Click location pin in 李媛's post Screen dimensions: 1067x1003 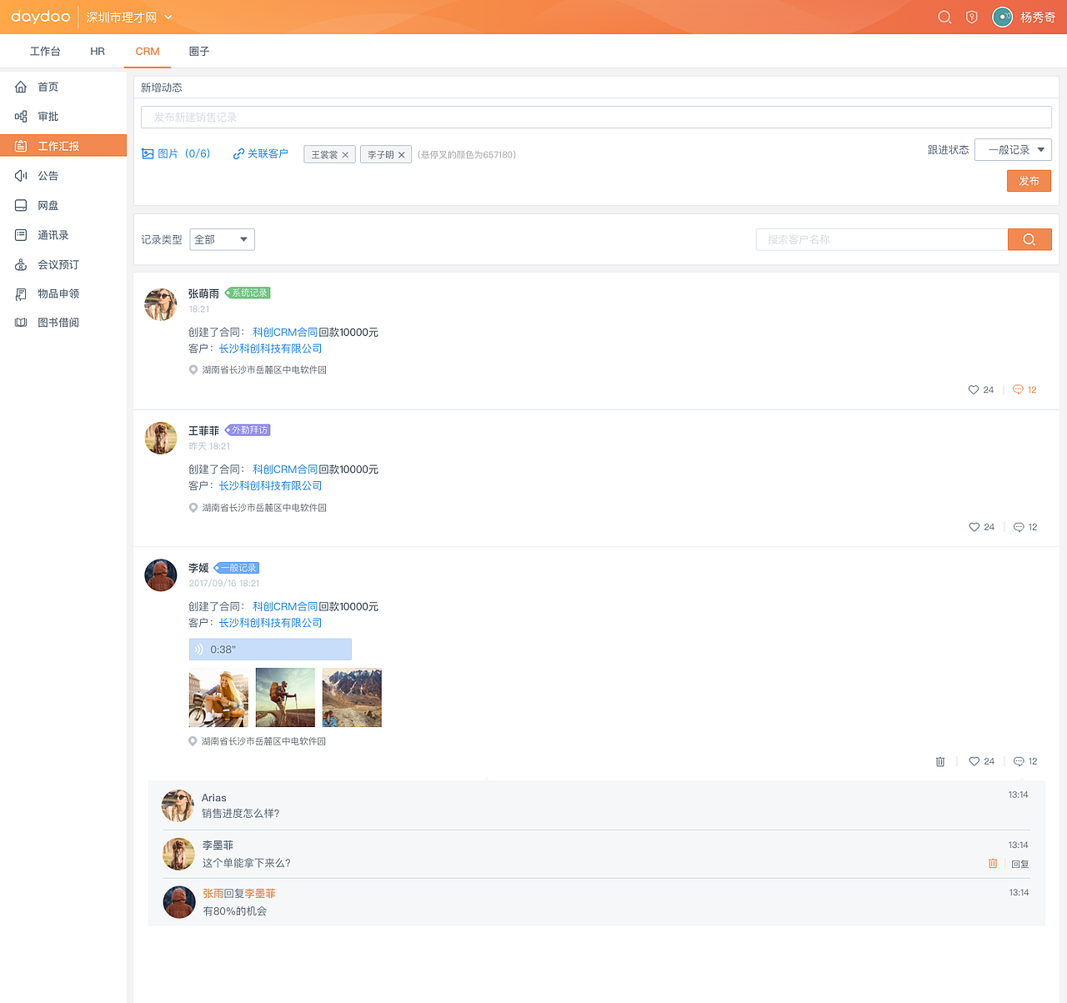click(193, 741)
